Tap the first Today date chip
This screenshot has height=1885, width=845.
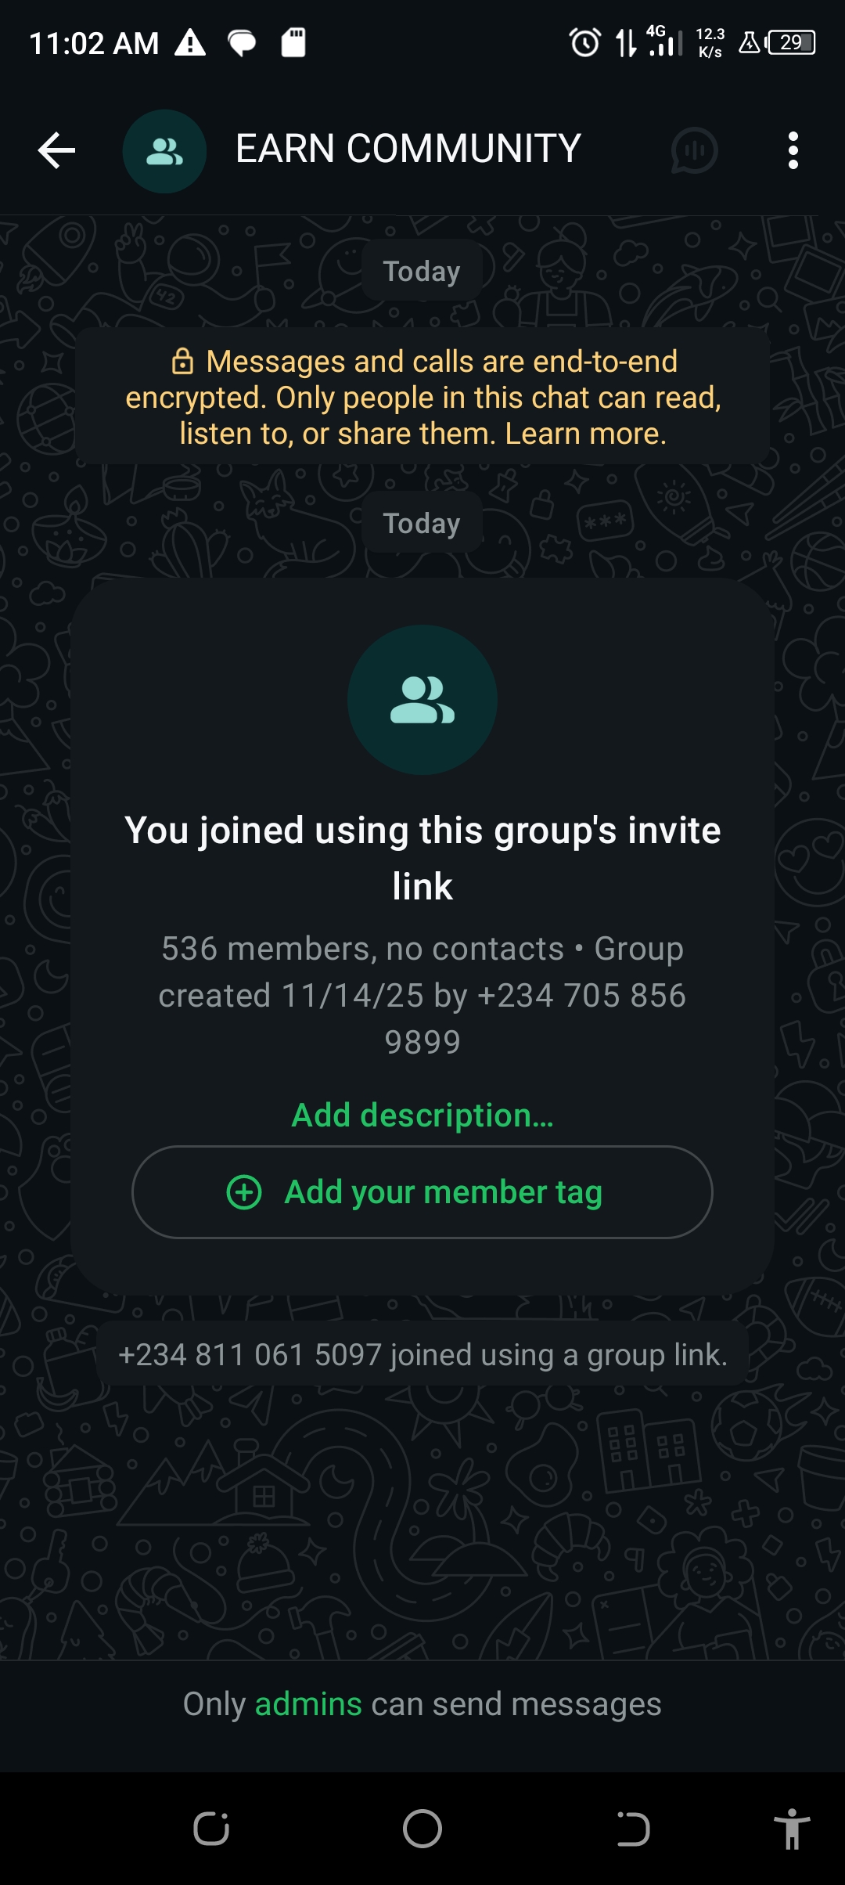[x=422, y=271]
